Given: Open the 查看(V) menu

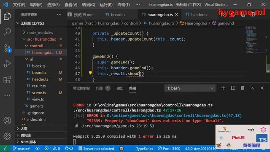Looking at the screenshot, I should tap(71, 5).
